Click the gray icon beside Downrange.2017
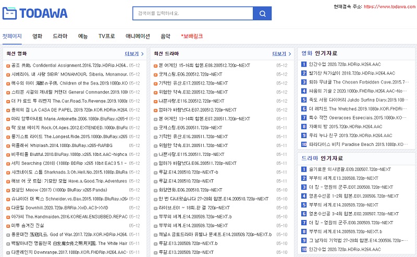The image size is (417, 257). [8, 253]
